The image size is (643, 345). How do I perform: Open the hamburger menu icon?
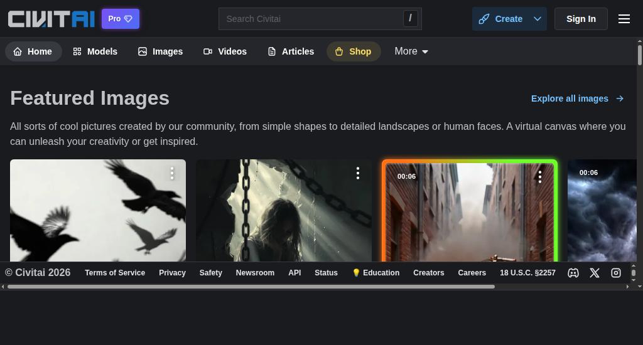point(624,19)
